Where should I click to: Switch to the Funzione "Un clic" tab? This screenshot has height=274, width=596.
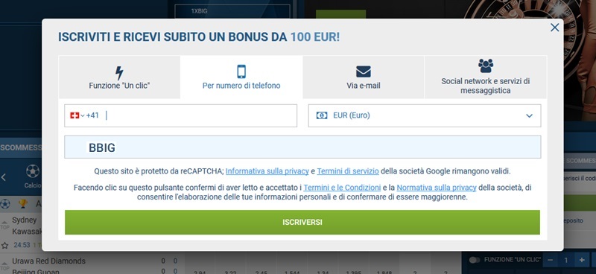(x=119, y=77)
